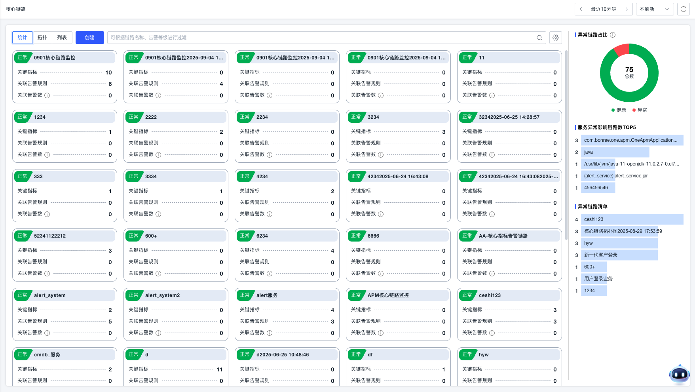This screenshot has height=392, width=695.
Task: Select the 统计 tab
Action: 23,38
